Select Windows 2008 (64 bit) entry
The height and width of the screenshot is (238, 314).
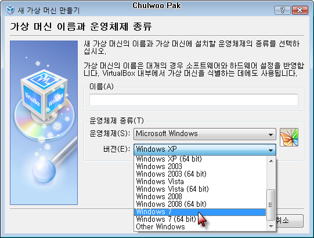[200, 204]
